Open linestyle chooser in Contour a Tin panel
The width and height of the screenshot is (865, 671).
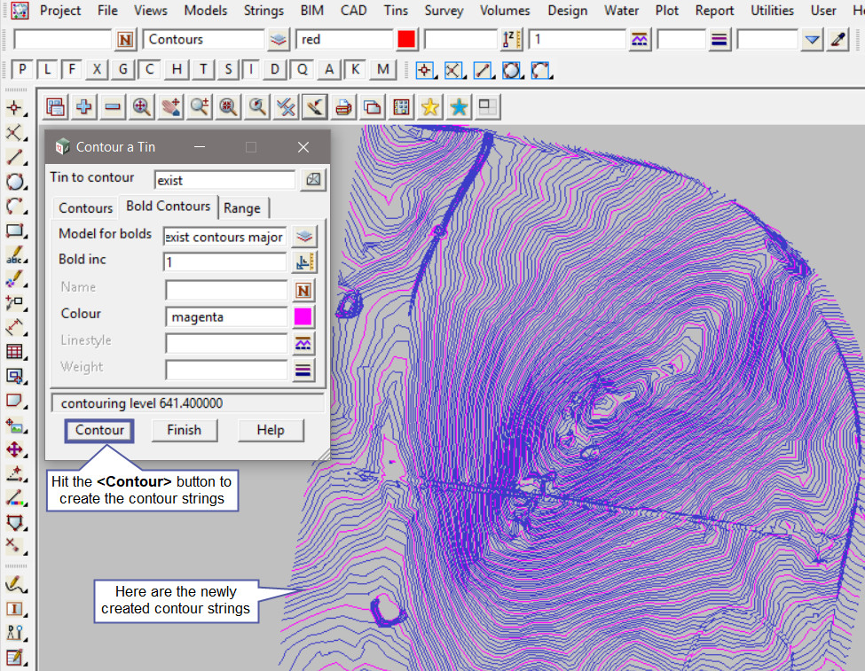[x=303, y=343]
